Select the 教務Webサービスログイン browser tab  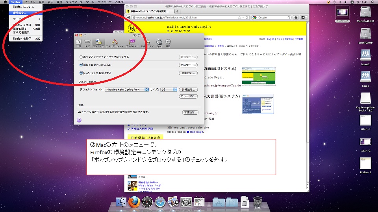pos(150,11)
